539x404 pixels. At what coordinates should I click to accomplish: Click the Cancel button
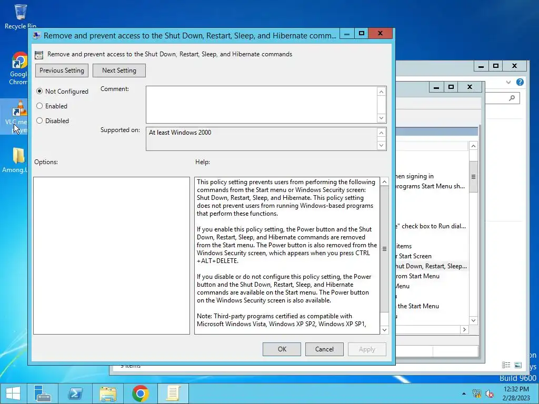[x=324, y=349]
